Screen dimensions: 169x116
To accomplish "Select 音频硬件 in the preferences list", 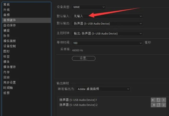I will coord(26,20).
